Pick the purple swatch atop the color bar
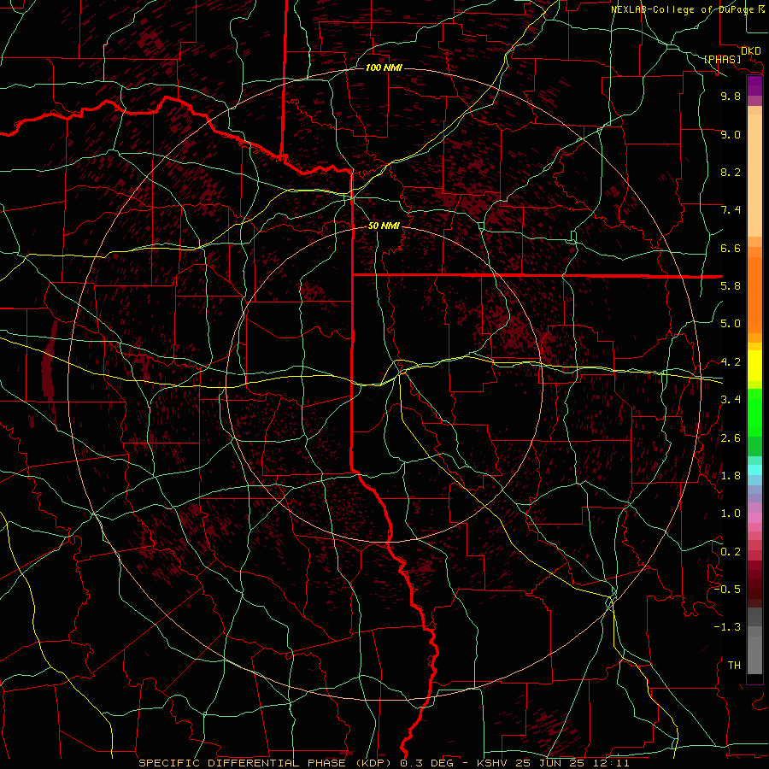 click(x=754, y=85)
